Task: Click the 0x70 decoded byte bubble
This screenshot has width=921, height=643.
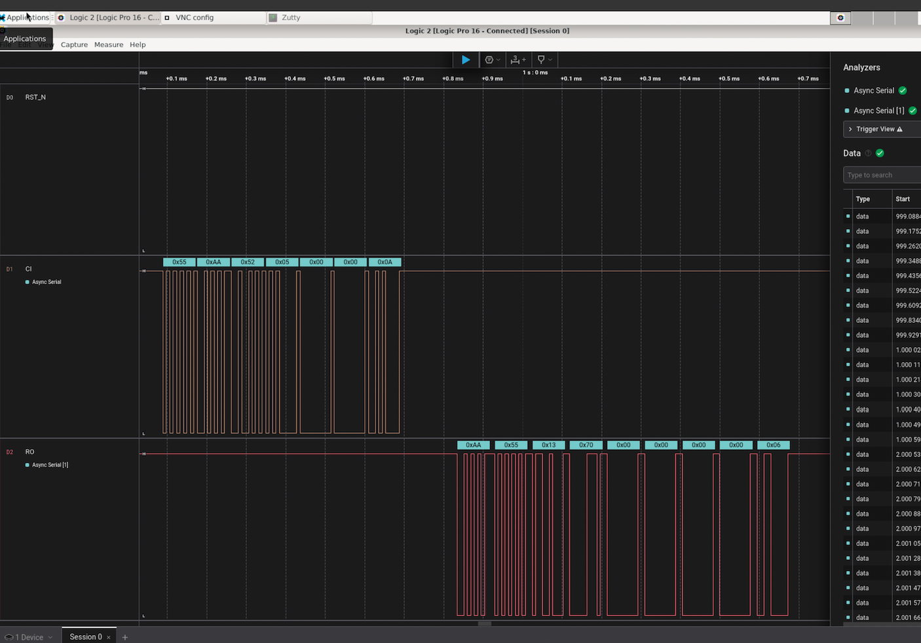Action: coord(586,445)
